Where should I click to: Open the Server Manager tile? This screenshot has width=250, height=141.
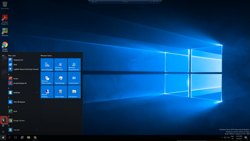[47, 65]
